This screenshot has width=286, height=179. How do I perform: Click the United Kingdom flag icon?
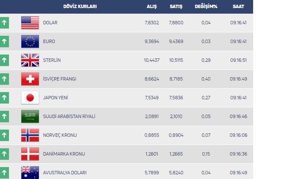pyautogui.click(x=30, y=60)
